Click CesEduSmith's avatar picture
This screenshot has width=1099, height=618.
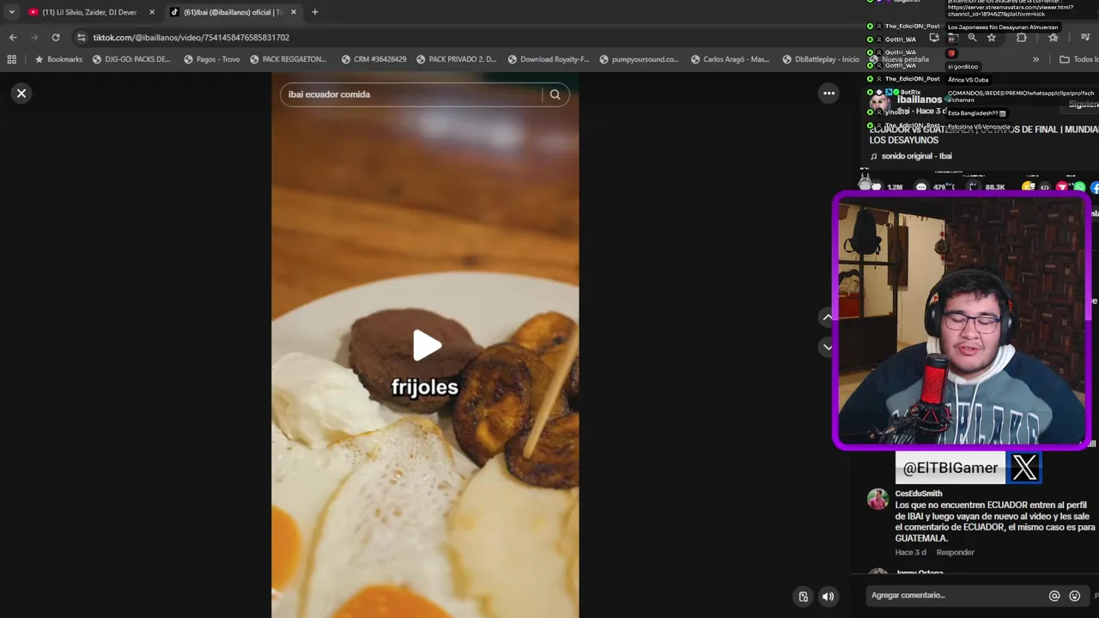[x=877, y=500]
